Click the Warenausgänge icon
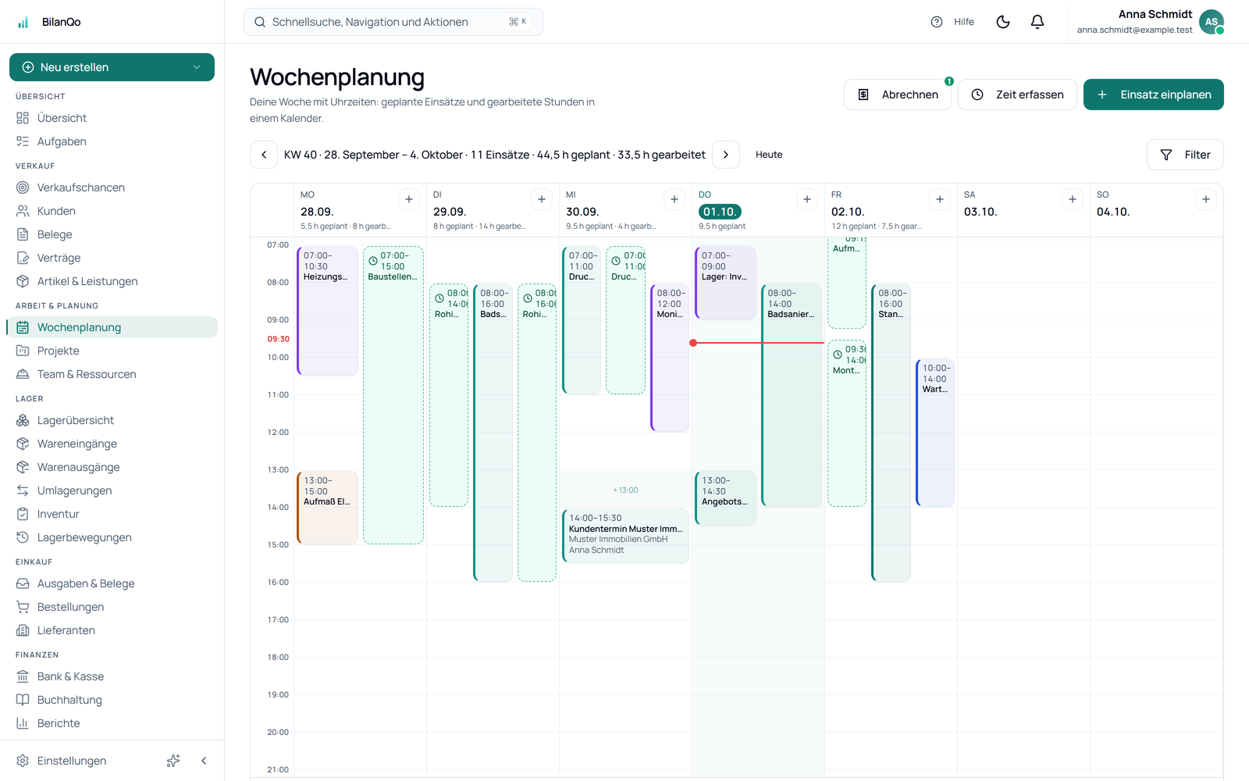Image resolution: width=1249 pixels, height=781 pixels. pos(23,467)
